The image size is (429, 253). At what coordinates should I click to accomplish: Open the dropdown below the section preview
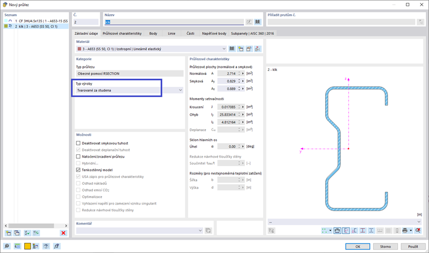[x=419, y=222]
